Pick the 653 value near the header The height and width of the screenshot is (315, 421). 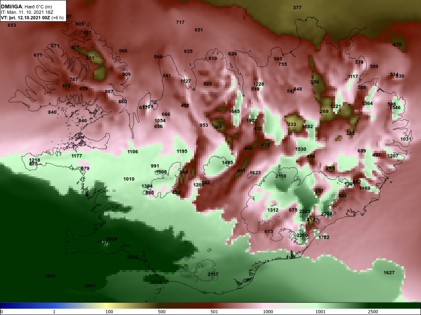click(12, 25)
